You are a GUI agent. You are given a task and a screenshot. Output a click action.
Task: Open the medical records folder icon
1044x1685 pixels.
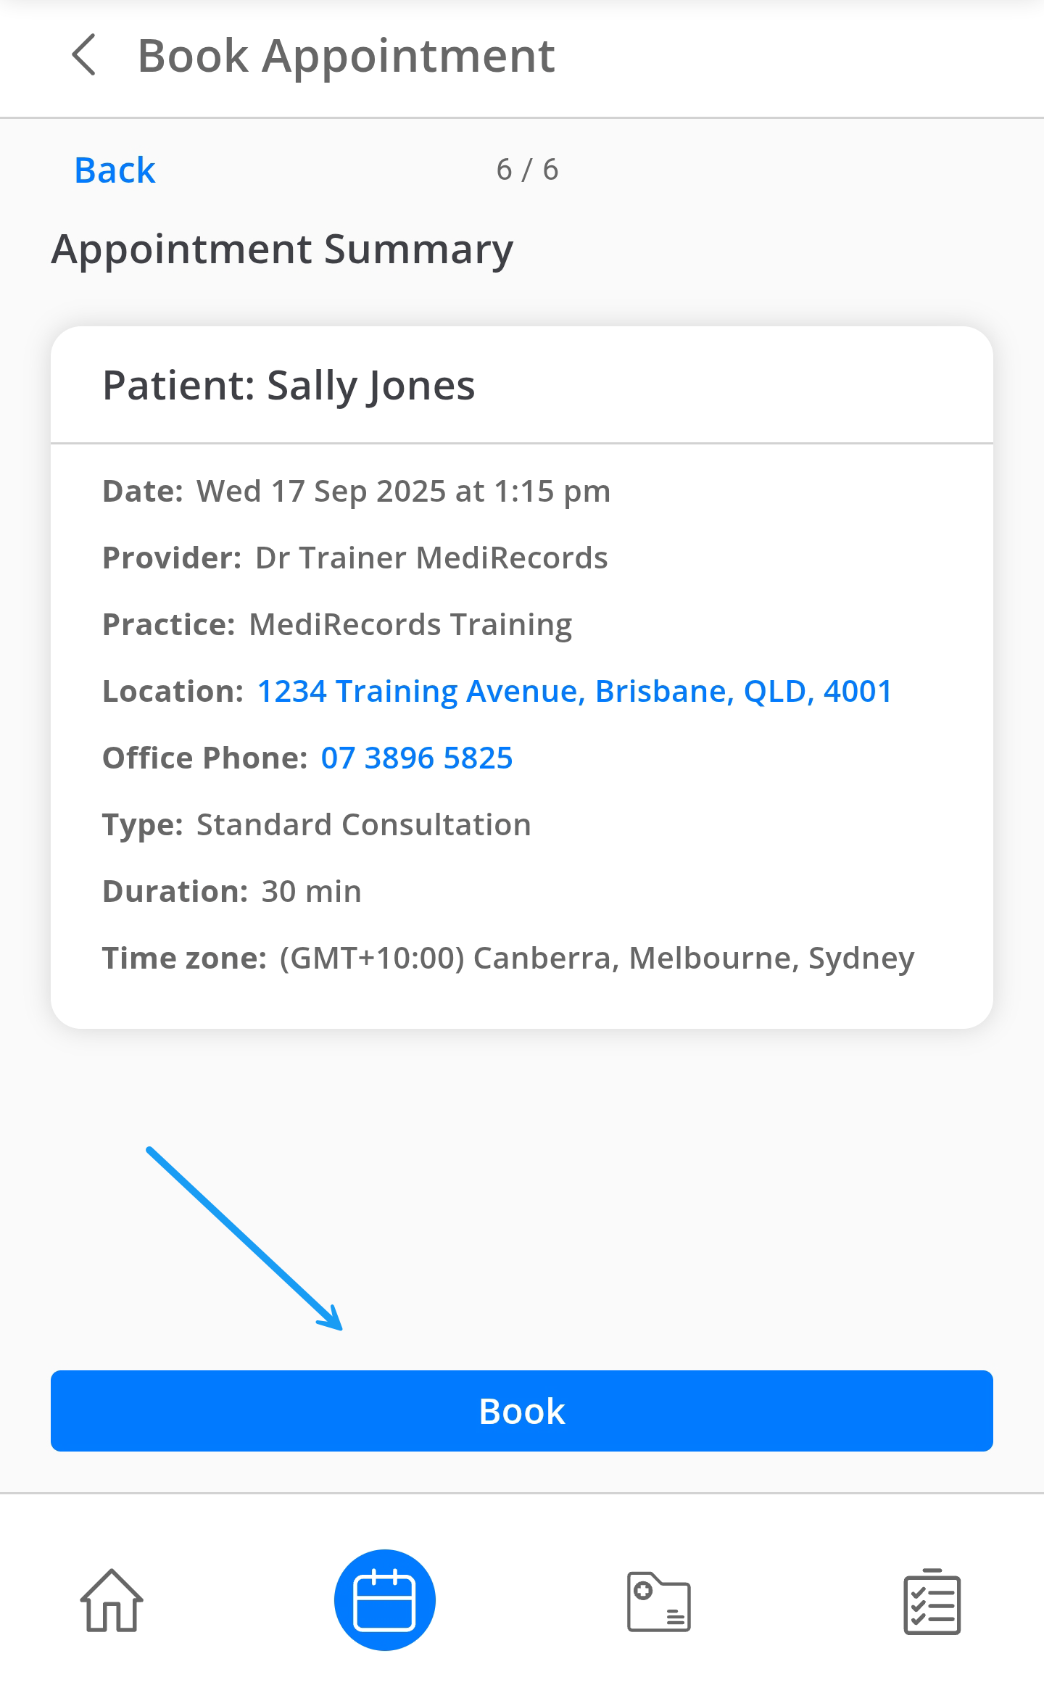[658, 1601]
